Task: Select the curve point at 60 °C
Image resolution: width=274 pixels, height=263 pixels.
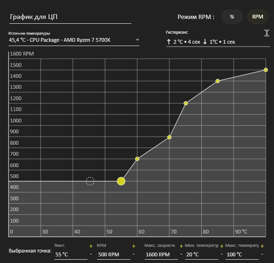Action: pyautogui.click(x=137, y=159)
